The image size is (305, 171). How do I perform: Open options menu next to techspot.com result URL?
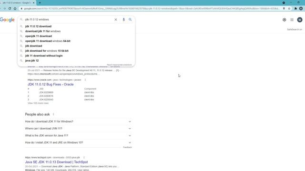(x=84, y=157)
